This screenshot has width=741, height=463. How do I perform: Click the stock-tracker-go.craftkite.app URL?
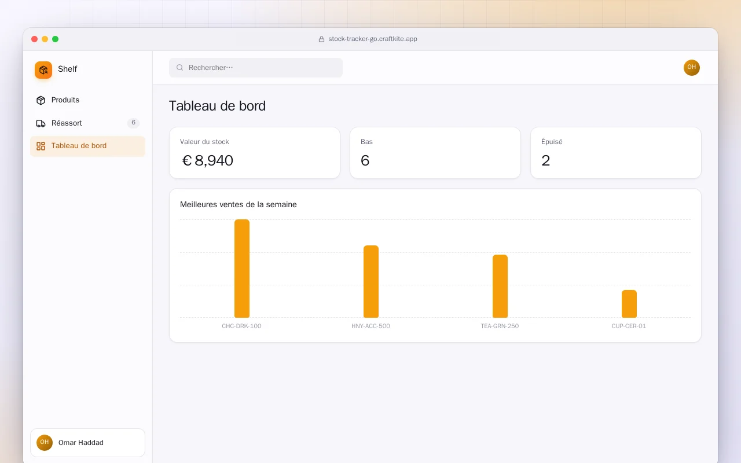click(x=373, y=39)
